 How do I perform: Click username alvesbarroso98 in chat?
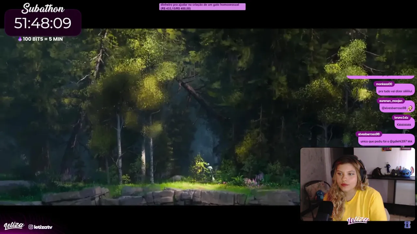[369, 134]
